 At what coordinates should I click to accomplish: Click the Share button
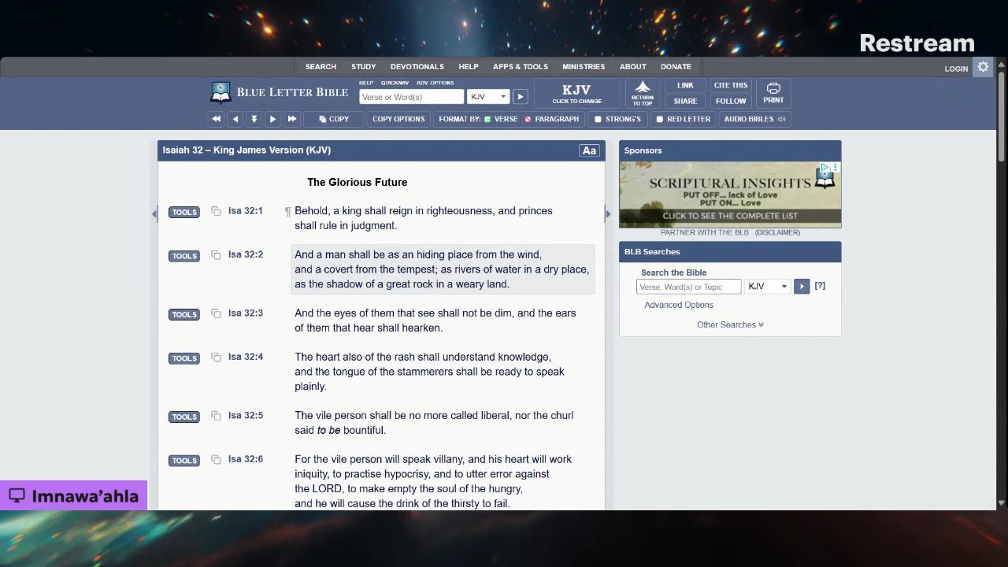(685, 101)
